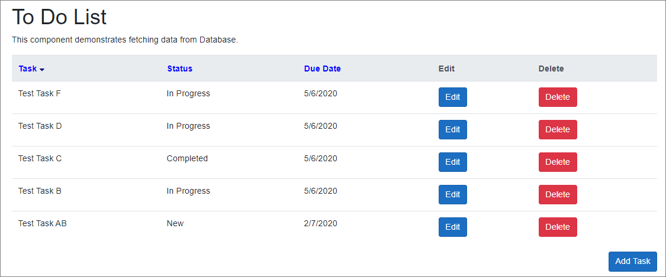Screen dimensions: 666x277
Task: Edit Test Task C
Action: [452, 162]
